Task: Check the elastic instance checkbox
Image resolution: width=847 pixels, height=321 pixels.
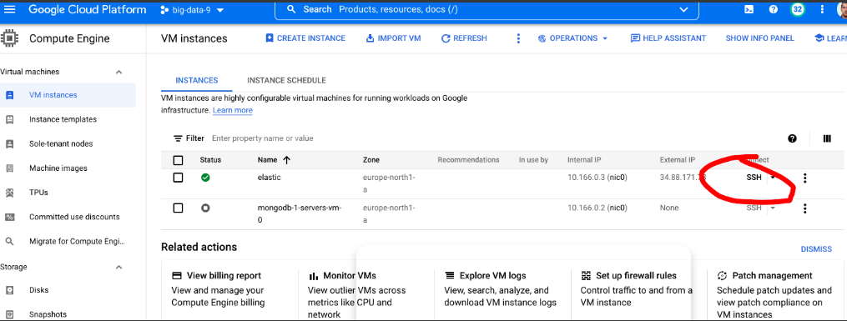Action: (178, 178)
